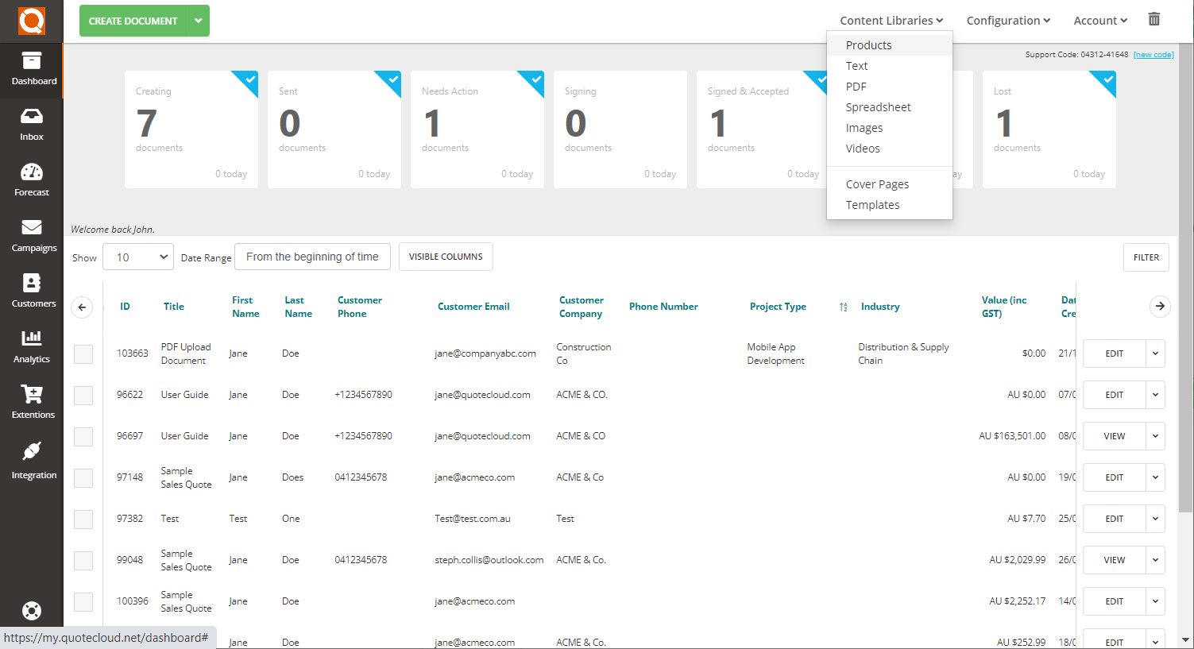Open the Campaigns section

coord(32,235)
